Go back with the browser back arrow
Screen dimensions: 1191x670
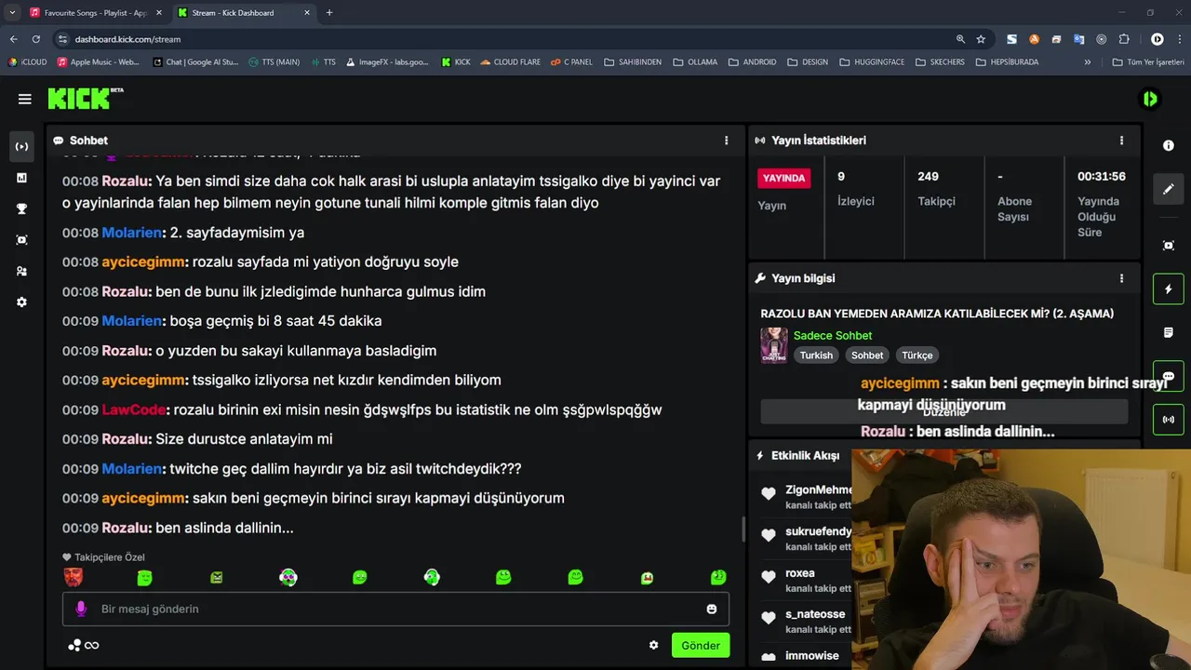[x=13, y=39]
